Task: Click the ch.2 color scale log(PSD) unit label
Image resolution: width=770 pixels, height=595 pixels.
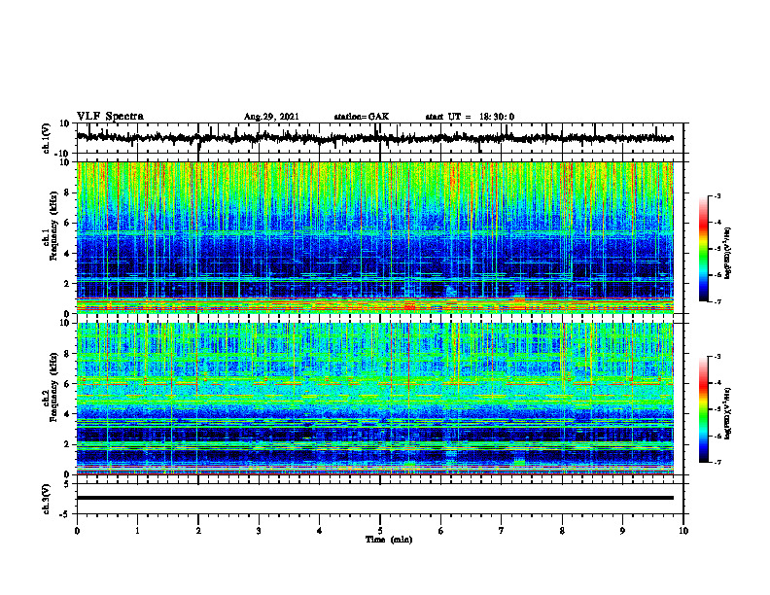Action: [x=728, y=412]
